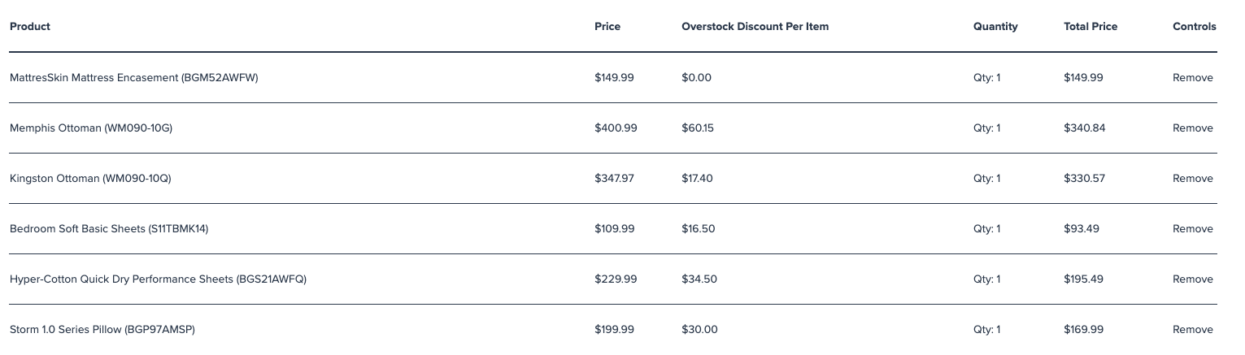Select the Storm 1.0 Series Pillow name

click(x=102, y=330)
